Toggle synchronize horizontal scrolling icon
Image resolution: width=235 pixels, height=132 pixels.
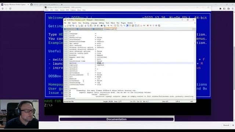[x=117, y=26]
